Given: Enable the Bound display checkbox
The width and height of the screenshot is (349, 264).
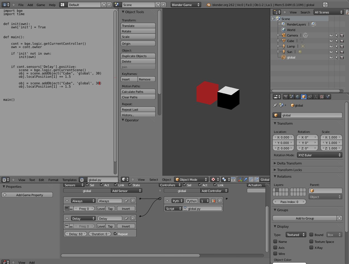Looking at the screenshot, I should coord(311,235).
